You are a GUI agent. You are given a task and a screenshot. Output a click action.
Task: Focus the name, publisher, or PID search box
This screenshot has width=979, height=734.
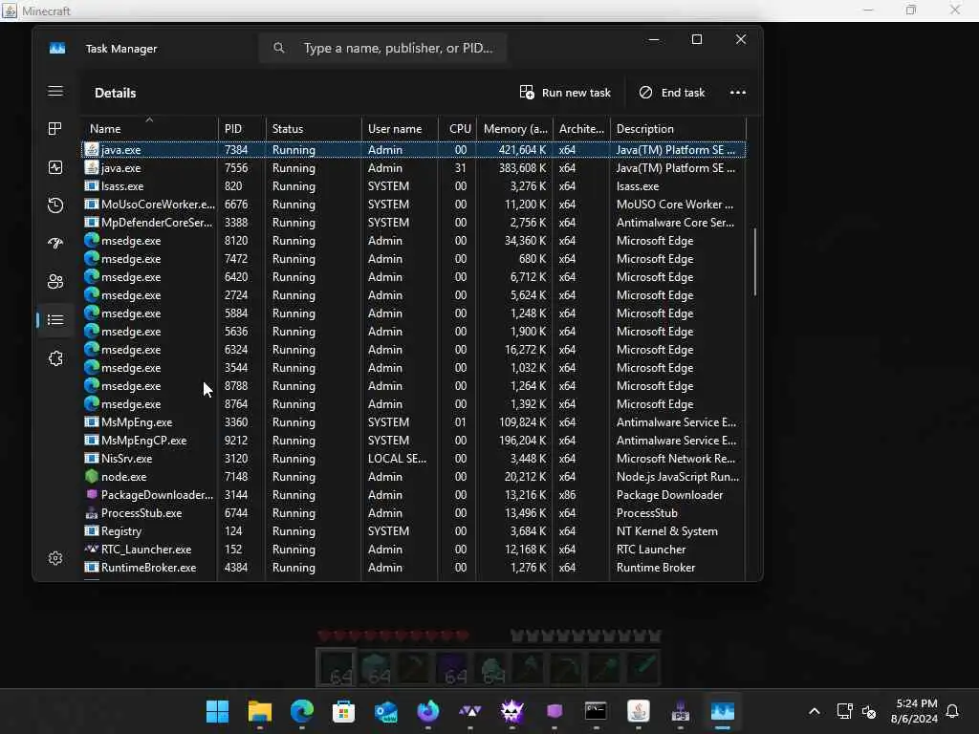(x=382, y=48)
